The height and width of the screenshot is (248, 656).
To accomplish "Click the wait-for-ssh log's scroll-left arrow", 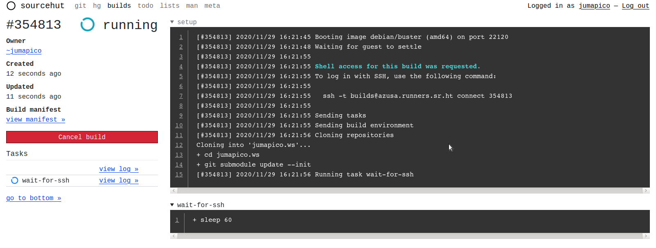I will tap(174, 236).
